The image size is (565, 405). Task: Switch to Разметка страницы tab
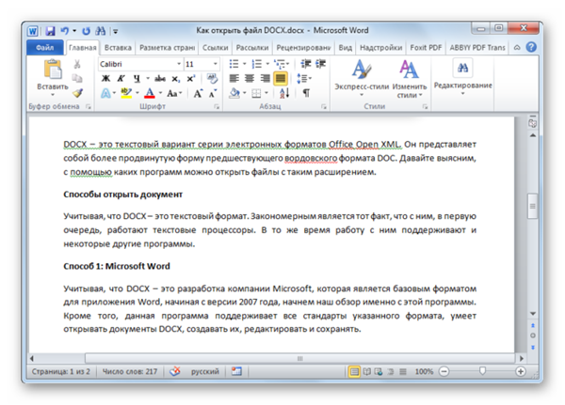(168, 48)
